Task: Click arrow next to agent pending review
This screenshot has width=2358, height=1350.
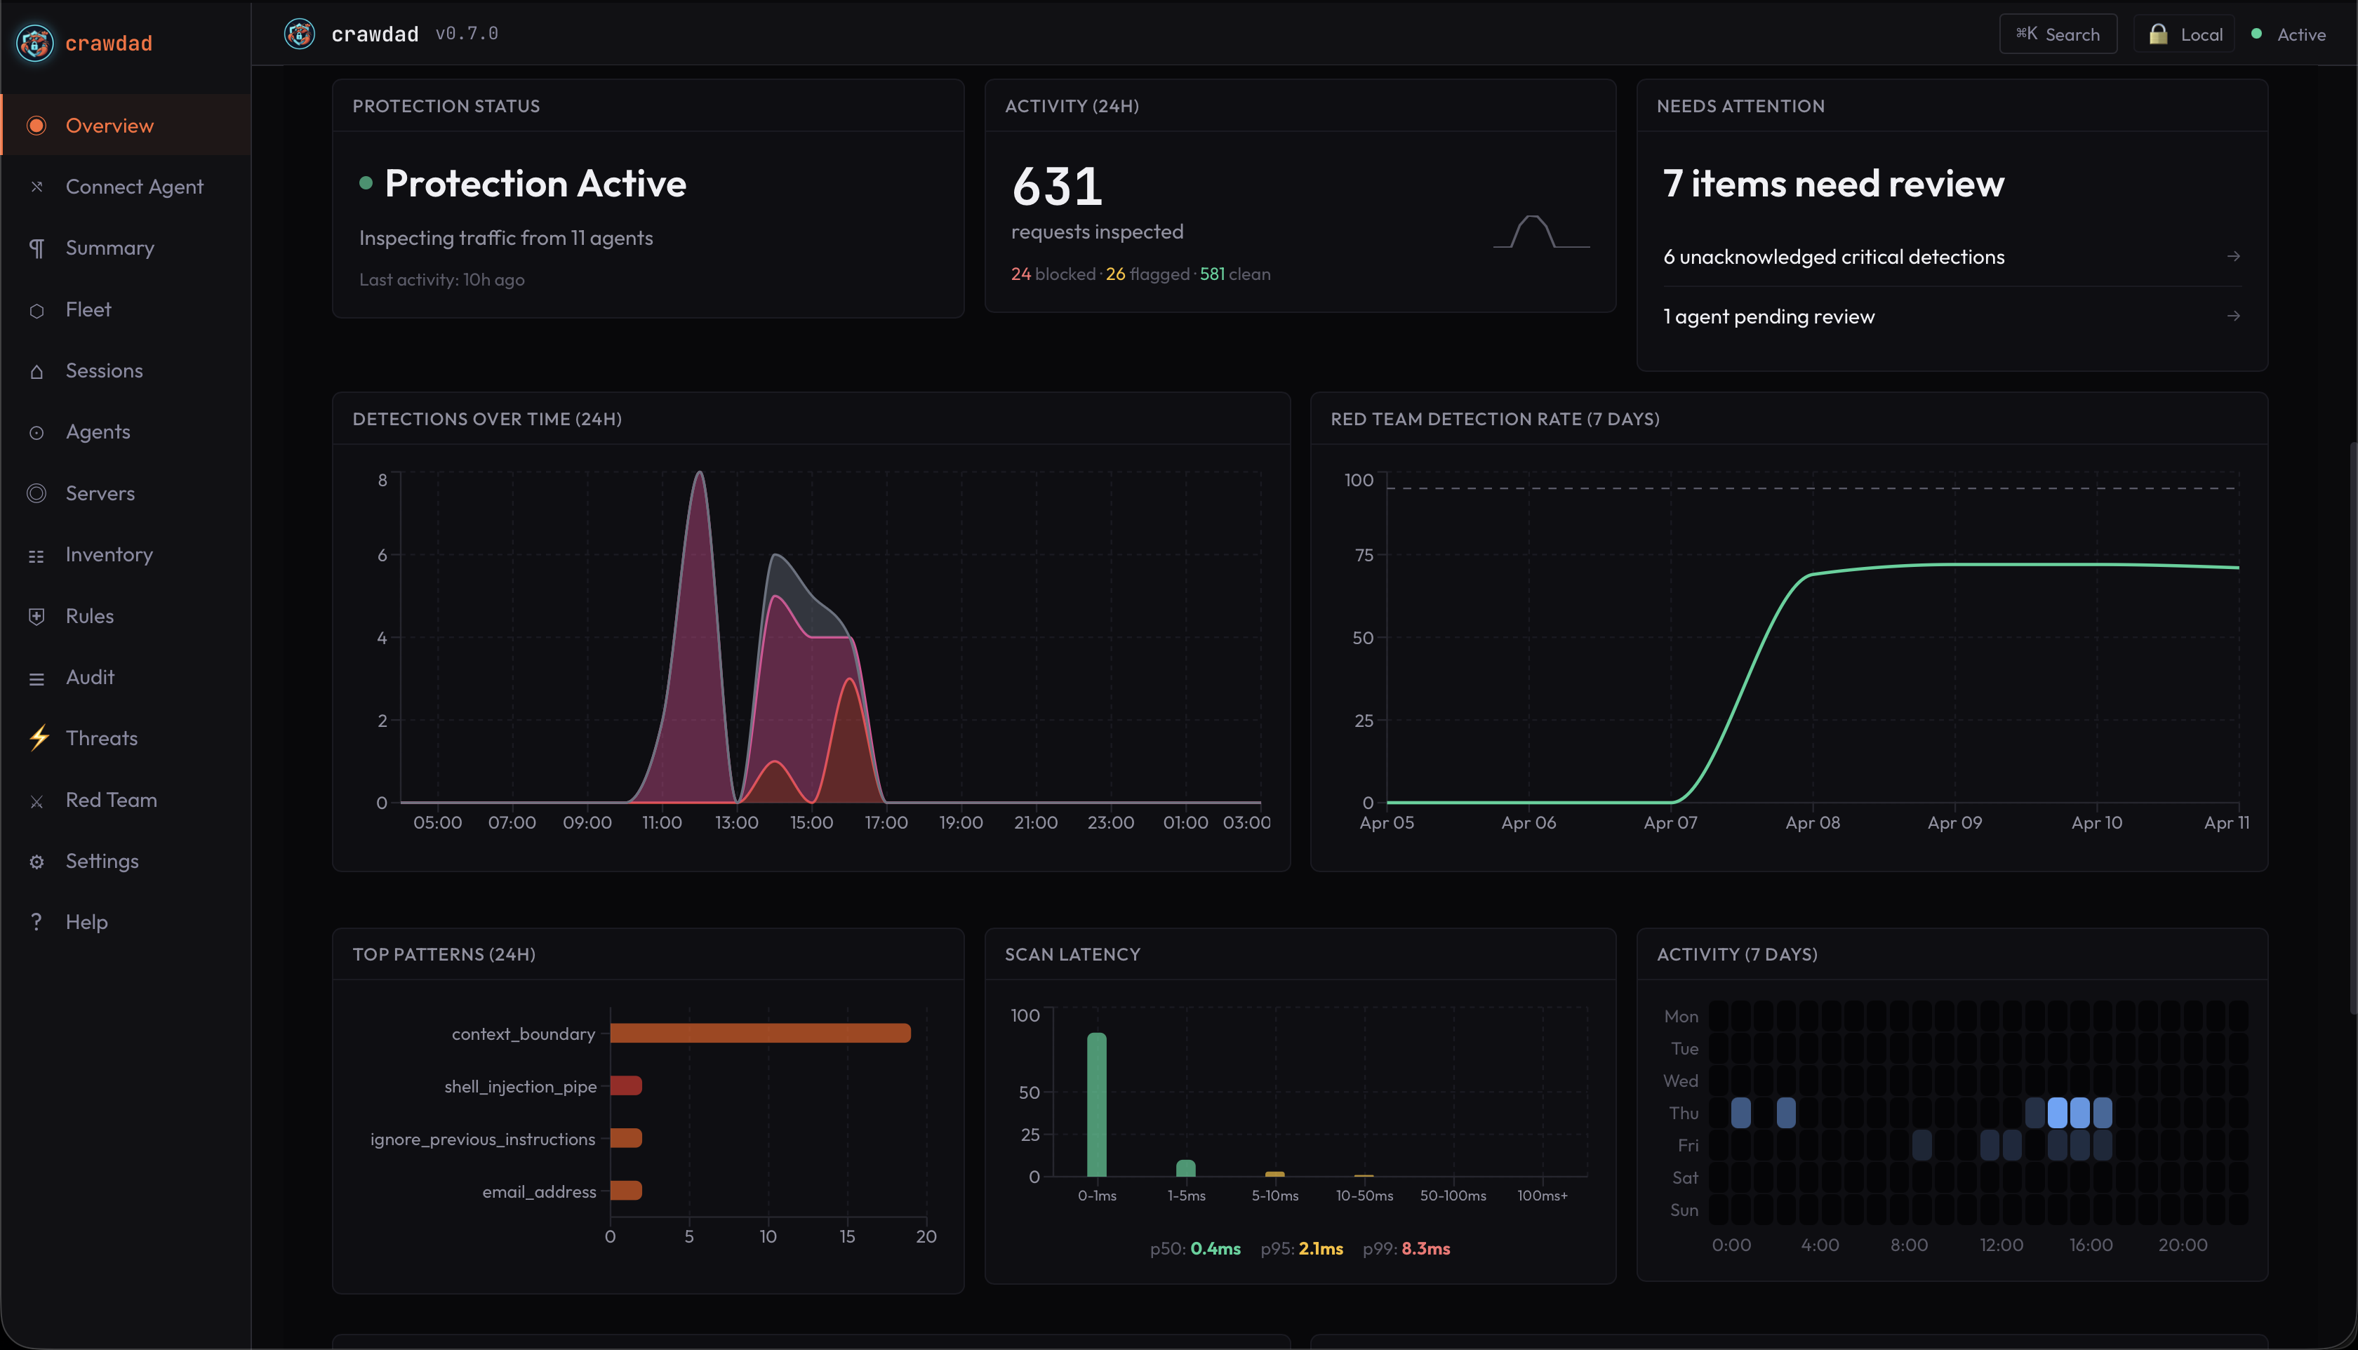Action: pos(2233,316)
